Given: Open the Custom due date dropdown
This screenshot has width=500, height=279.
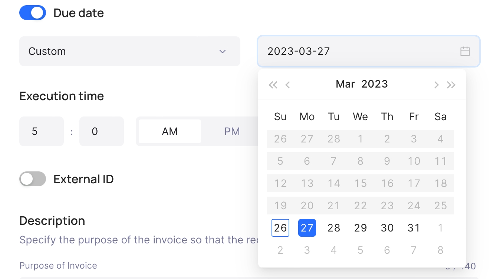Looking at the screenshot, I should 130,51.
